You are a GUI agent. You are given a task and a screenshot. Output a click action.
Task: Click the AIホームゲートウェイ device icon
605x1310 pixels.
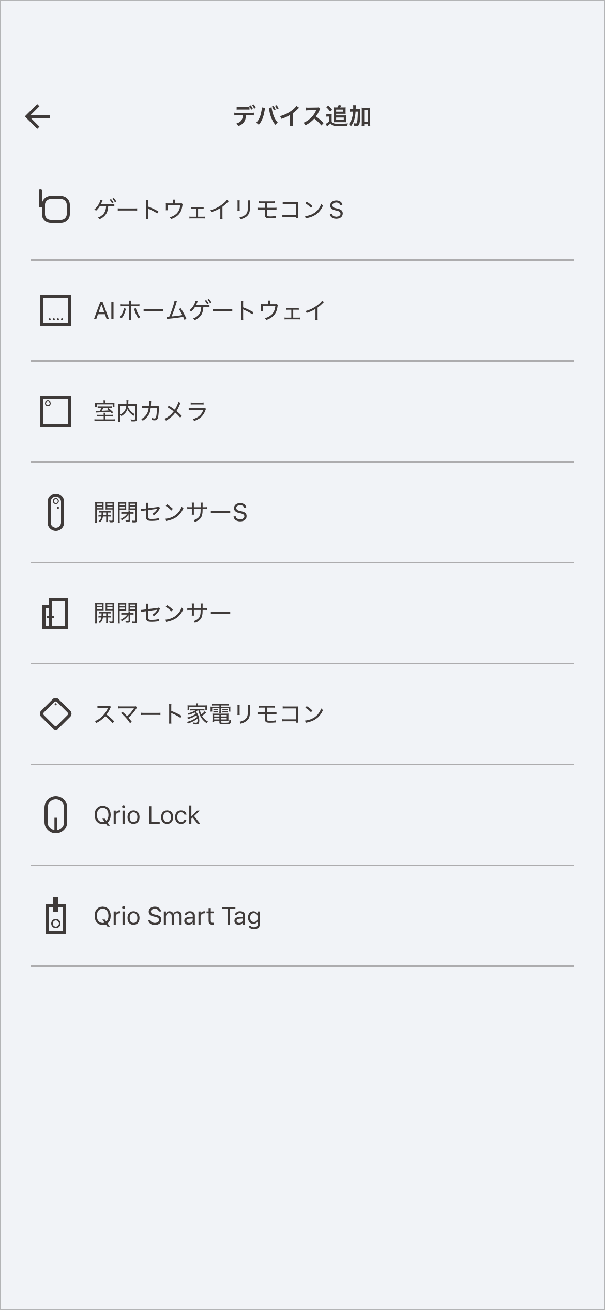tap(55, 310)
